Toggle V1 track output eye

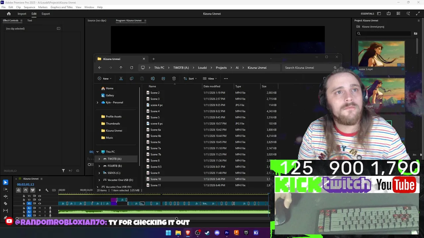(x=40, y=204)
